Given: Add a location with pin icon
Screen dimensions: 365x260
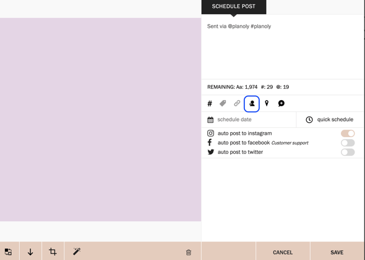Looking at the screenshot, I should click(x=267, y=103).
